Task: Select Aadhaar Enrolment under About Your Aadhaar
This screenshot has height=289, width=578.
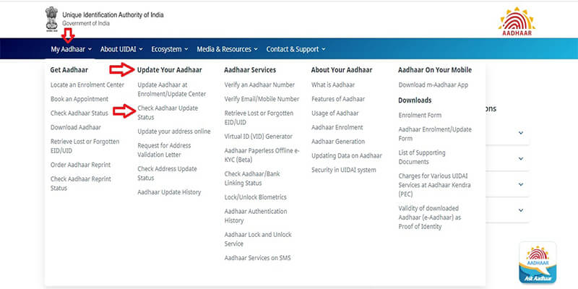Action: pos(337,127)
